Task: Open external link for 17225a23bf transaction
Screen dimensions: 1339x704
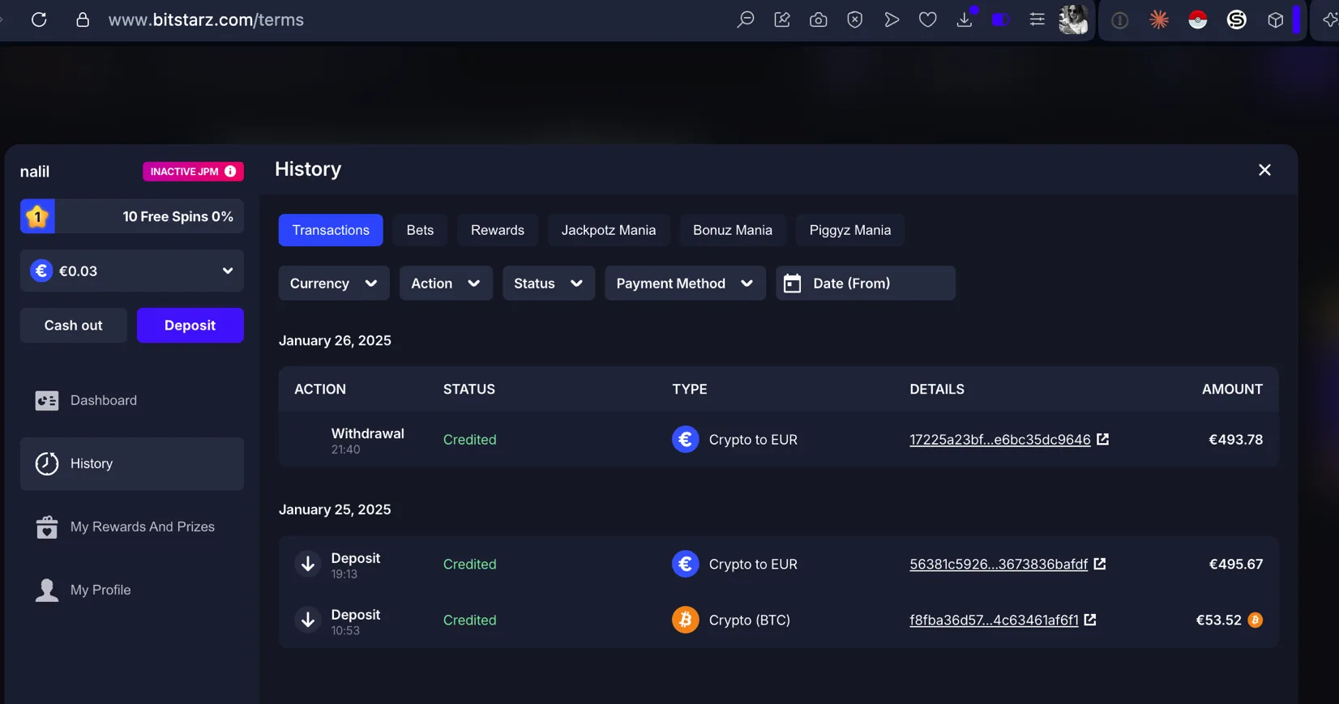Action: (x=1102, y=439)
